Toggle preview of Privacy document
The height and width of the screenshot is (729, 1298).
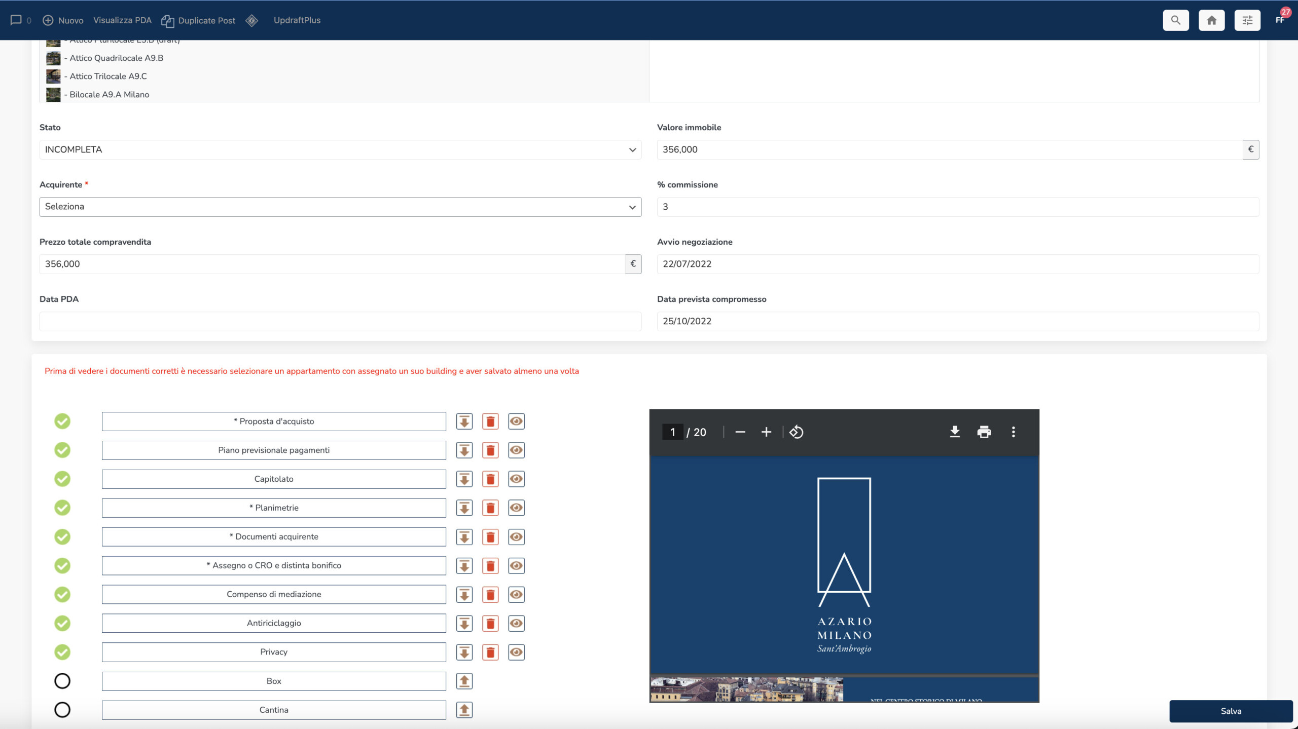[516, 653]
